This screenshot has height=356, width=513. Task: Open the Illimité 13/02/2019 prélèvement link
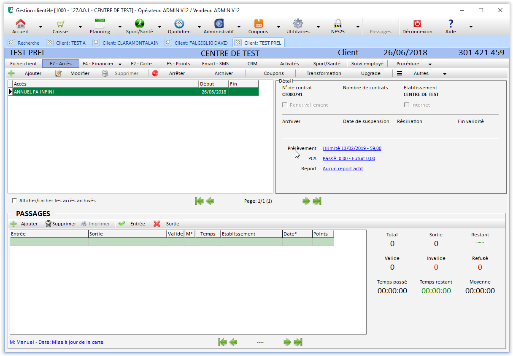click(x=352, y=148)
